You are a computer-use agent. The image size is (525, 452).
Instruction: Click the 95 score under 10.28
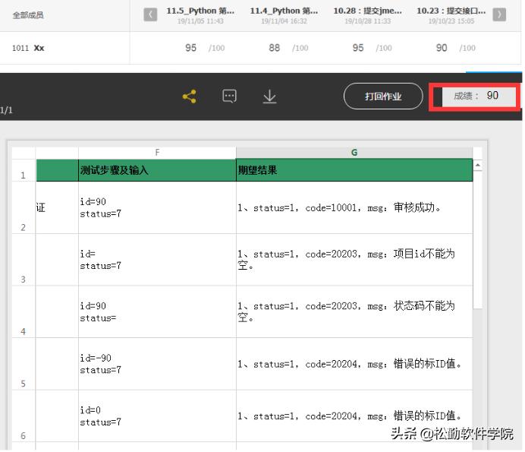[358, 48]
